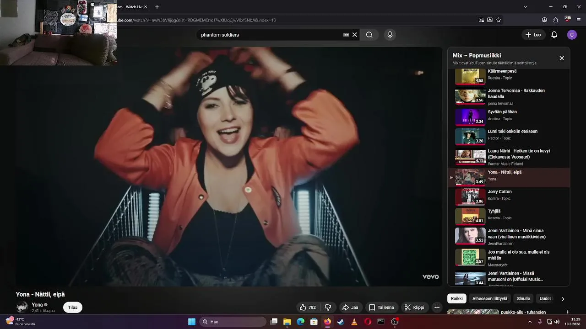Clear the search box text

(355, 35)
